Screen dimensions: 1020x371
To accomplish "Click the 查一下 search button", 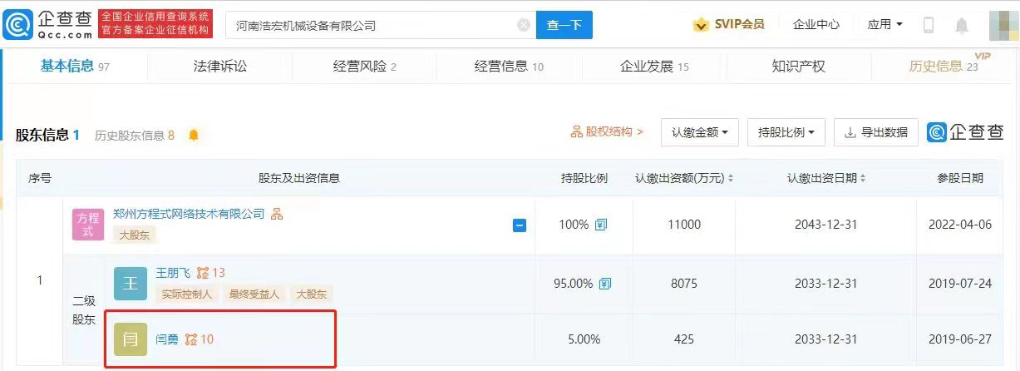I will coord(564,25).
